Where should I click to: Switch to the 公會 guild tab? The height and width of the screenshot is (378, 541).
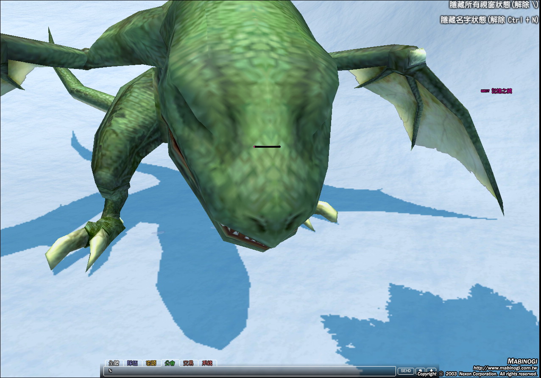pos(170,363)
